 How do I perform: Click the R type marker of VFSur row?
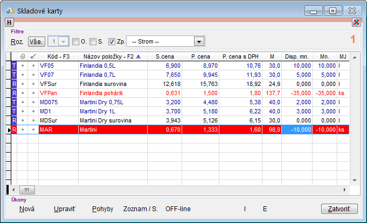[14, 83]
